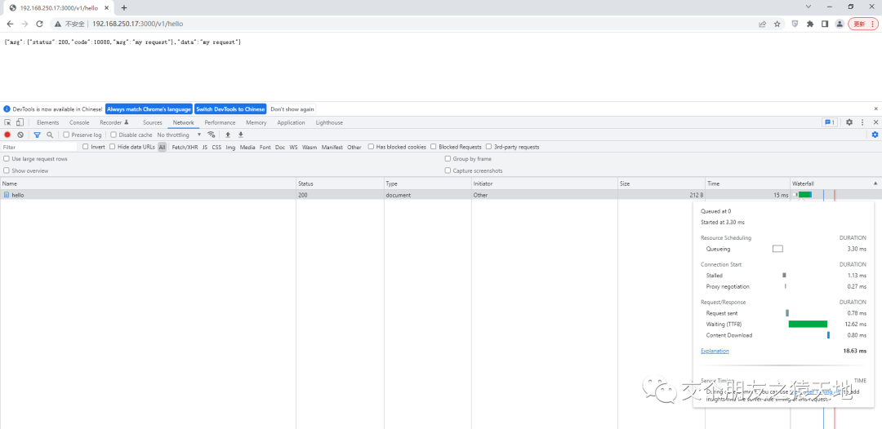Image resolution: width=882 pixels, height=429 pixels.
Task: Share this page icon in address bar
Action: pyautogui.click(x=762, y=24)
